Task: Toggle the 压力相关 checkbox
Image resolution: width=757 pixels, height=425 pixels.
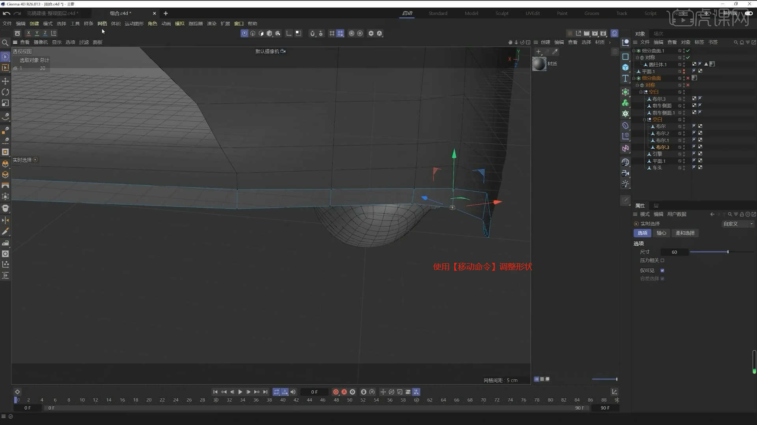Action: (662, 261)
